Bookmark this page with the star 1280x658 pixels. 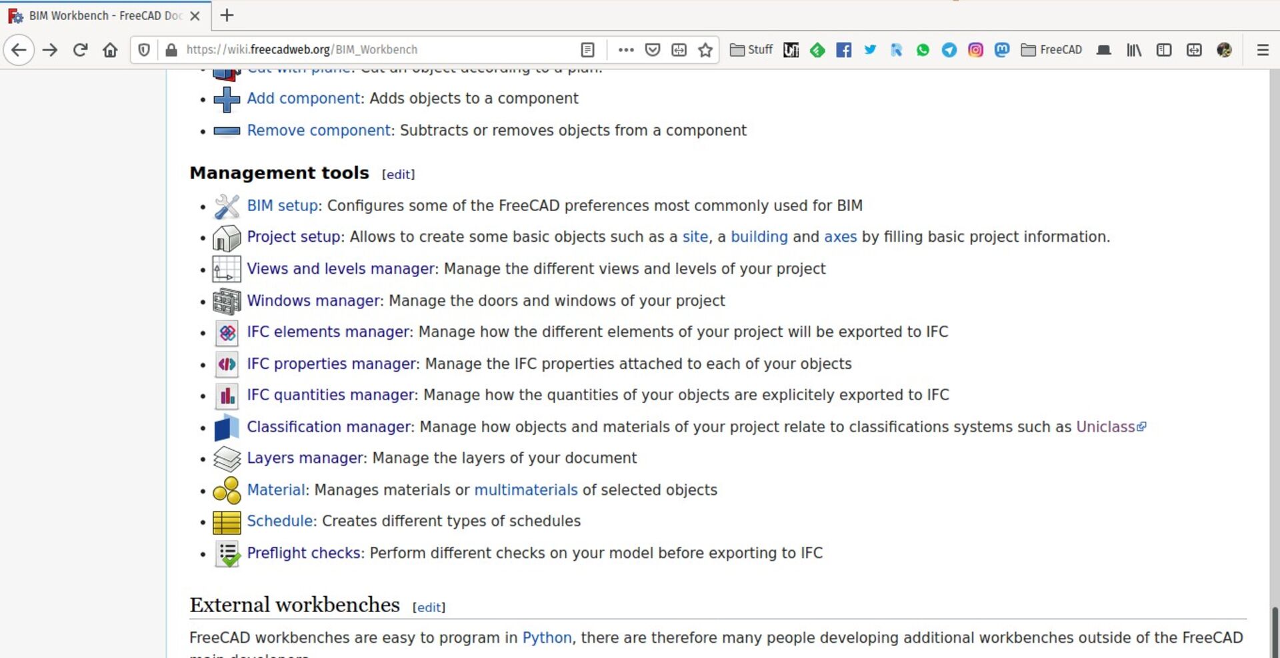[705, 50]
